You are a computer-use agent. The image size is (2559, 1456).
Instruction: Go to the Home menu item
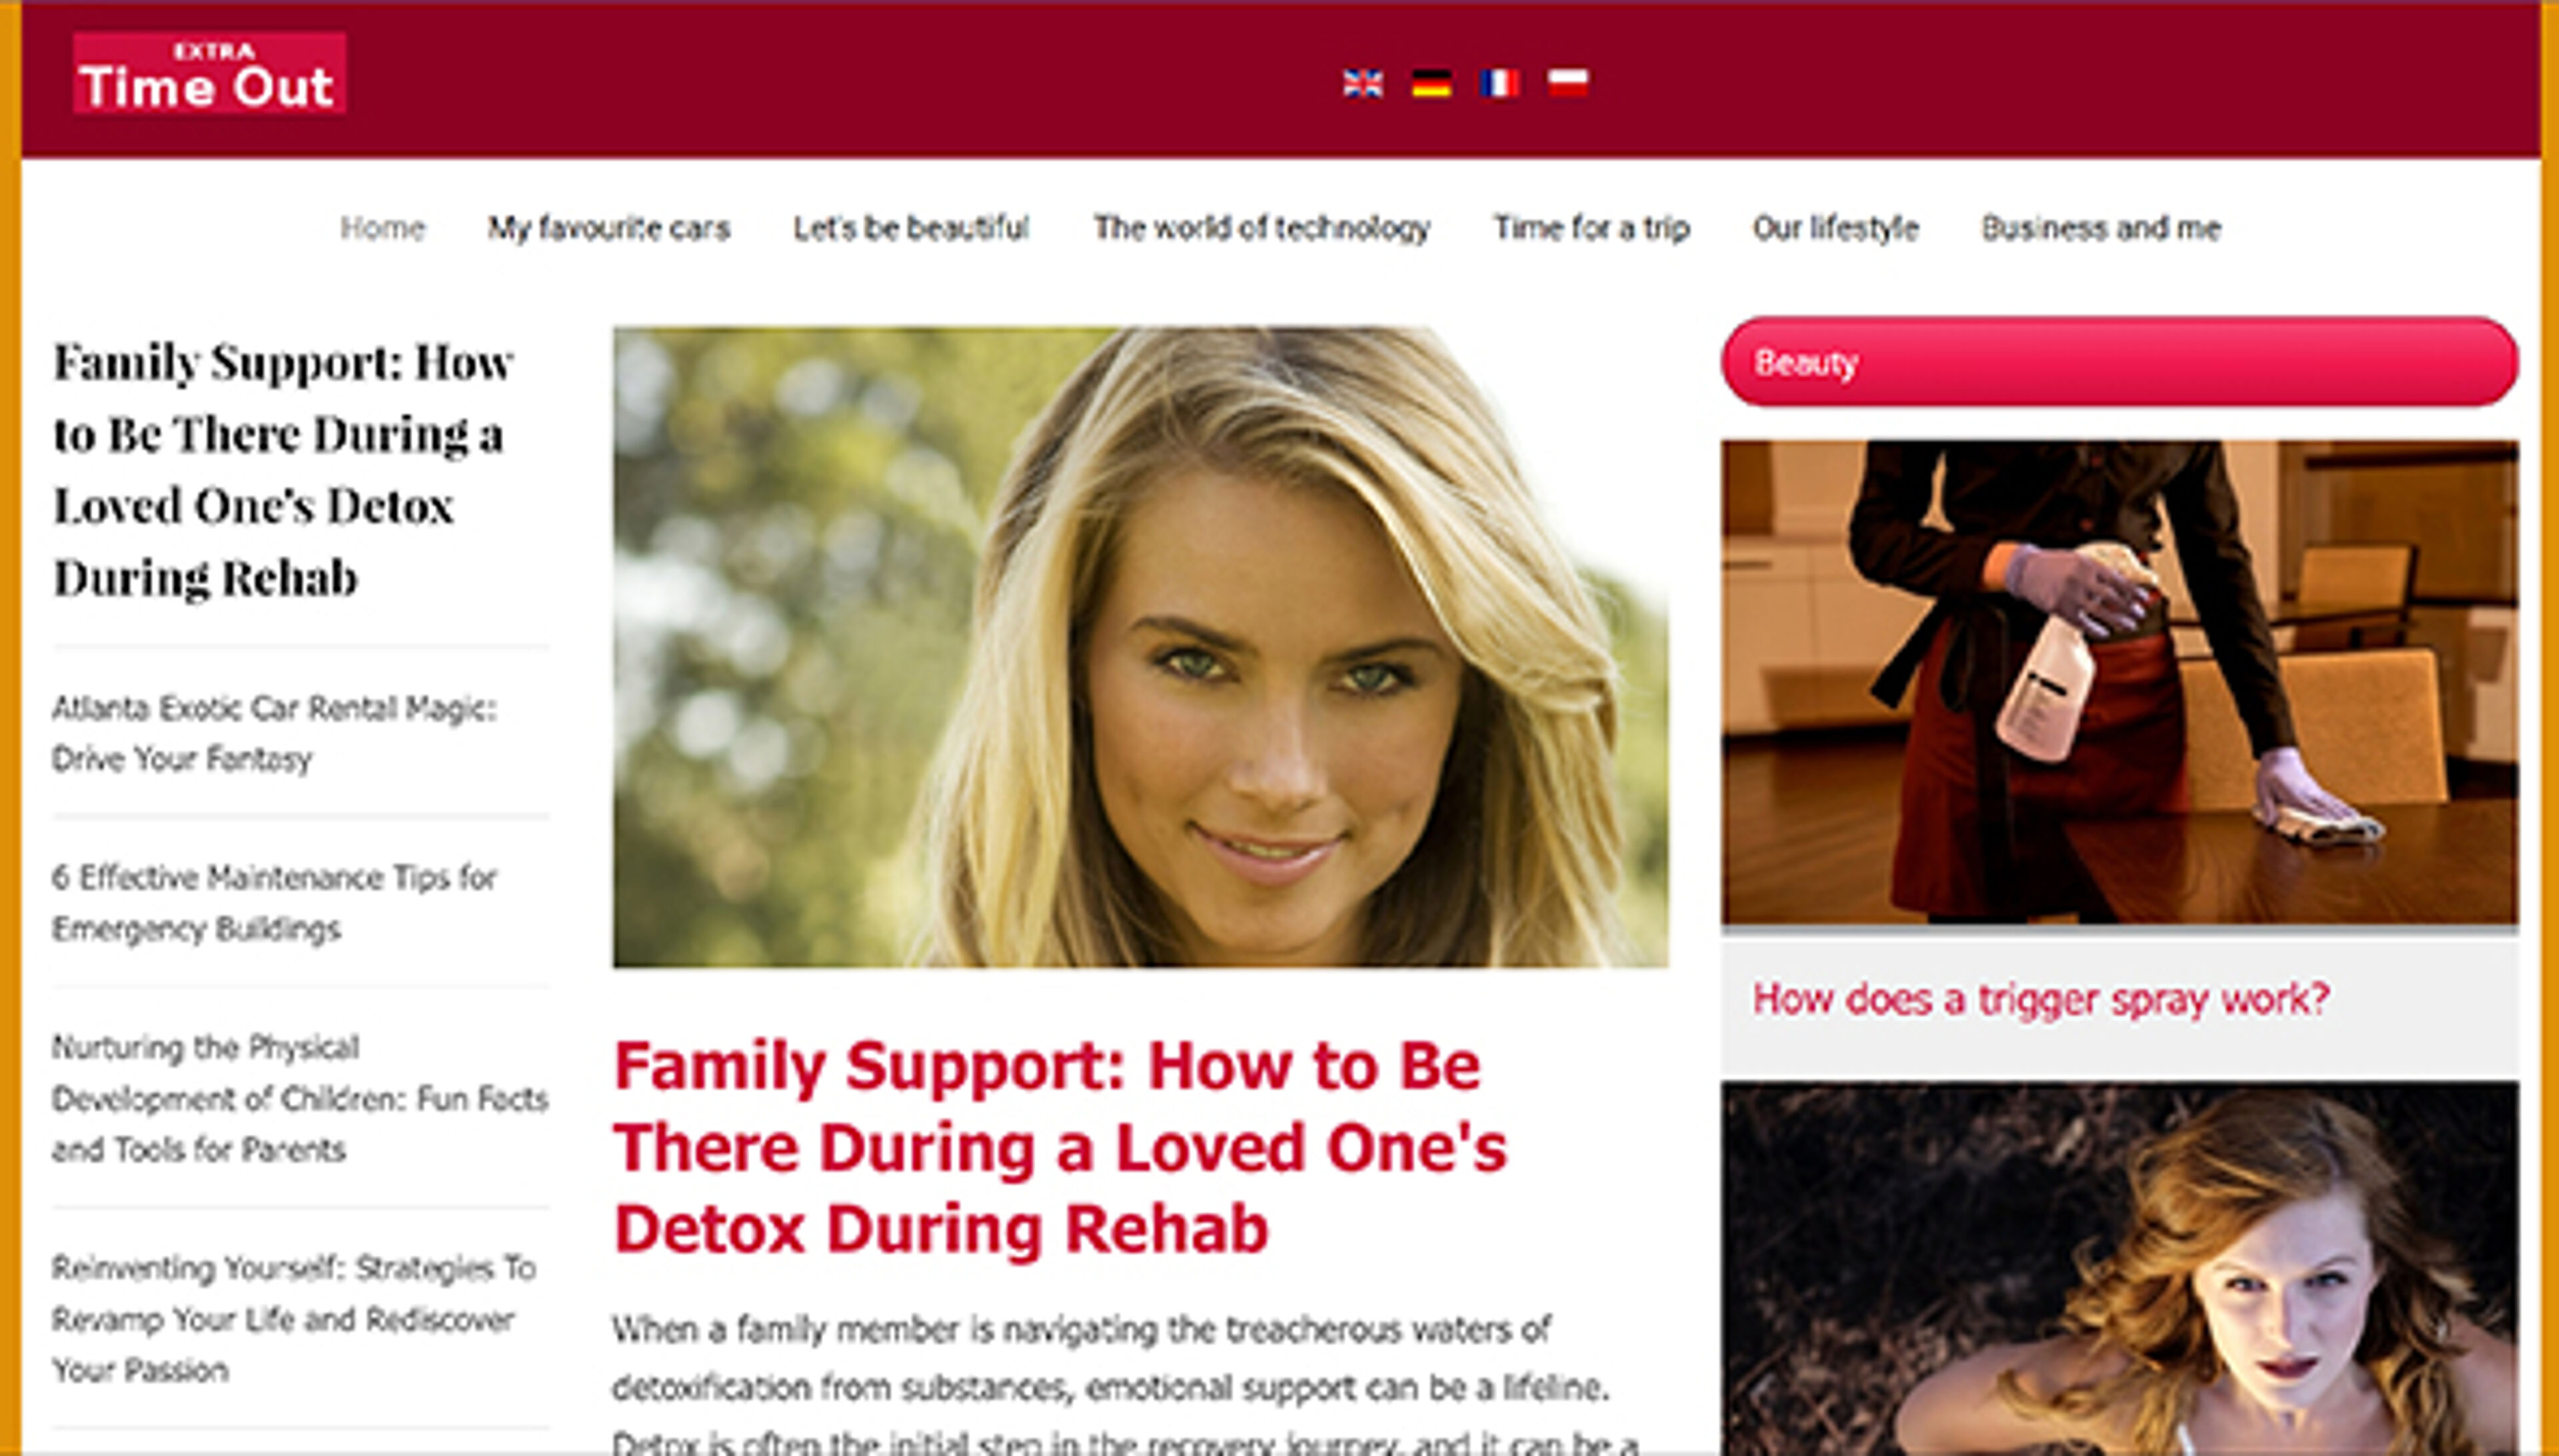[383, 228]
